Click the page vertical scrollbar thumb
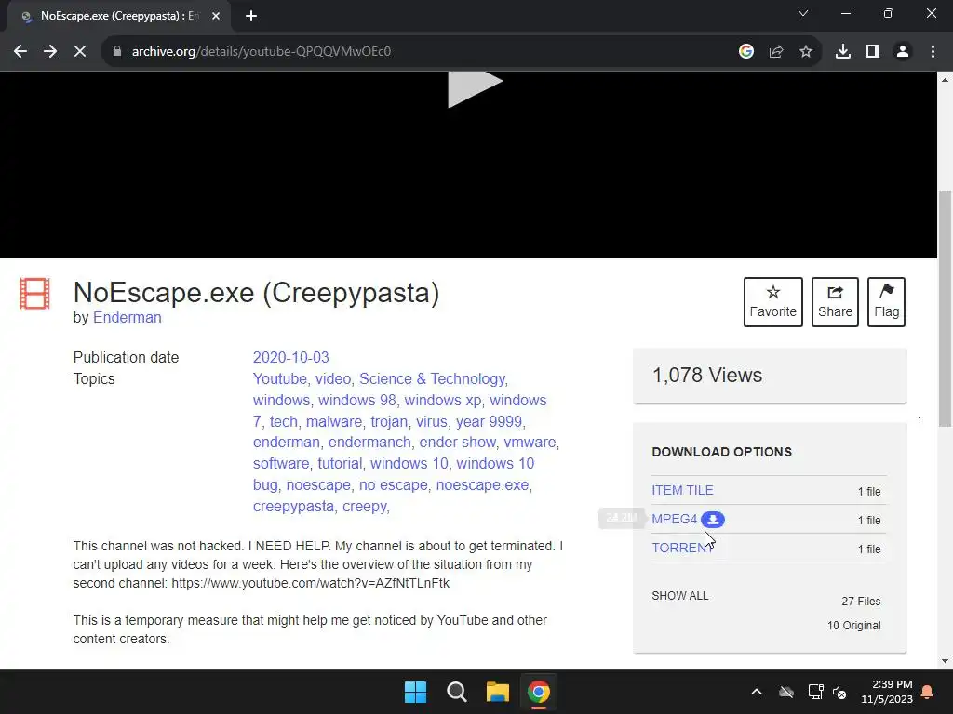This screenshot has width=953, height=714. click(946, 309)
